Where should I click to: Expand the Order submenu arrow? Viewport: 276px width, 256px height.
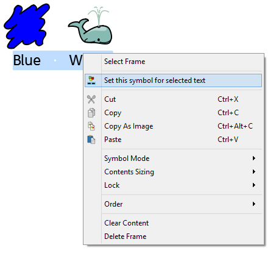[x=254, y=204]
